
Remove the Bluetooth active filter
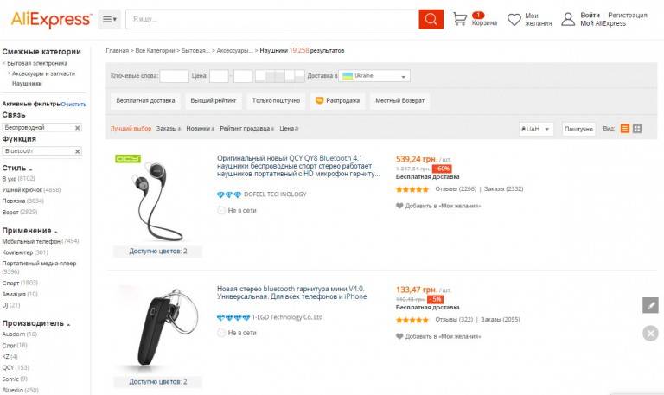tap(77, 151)
